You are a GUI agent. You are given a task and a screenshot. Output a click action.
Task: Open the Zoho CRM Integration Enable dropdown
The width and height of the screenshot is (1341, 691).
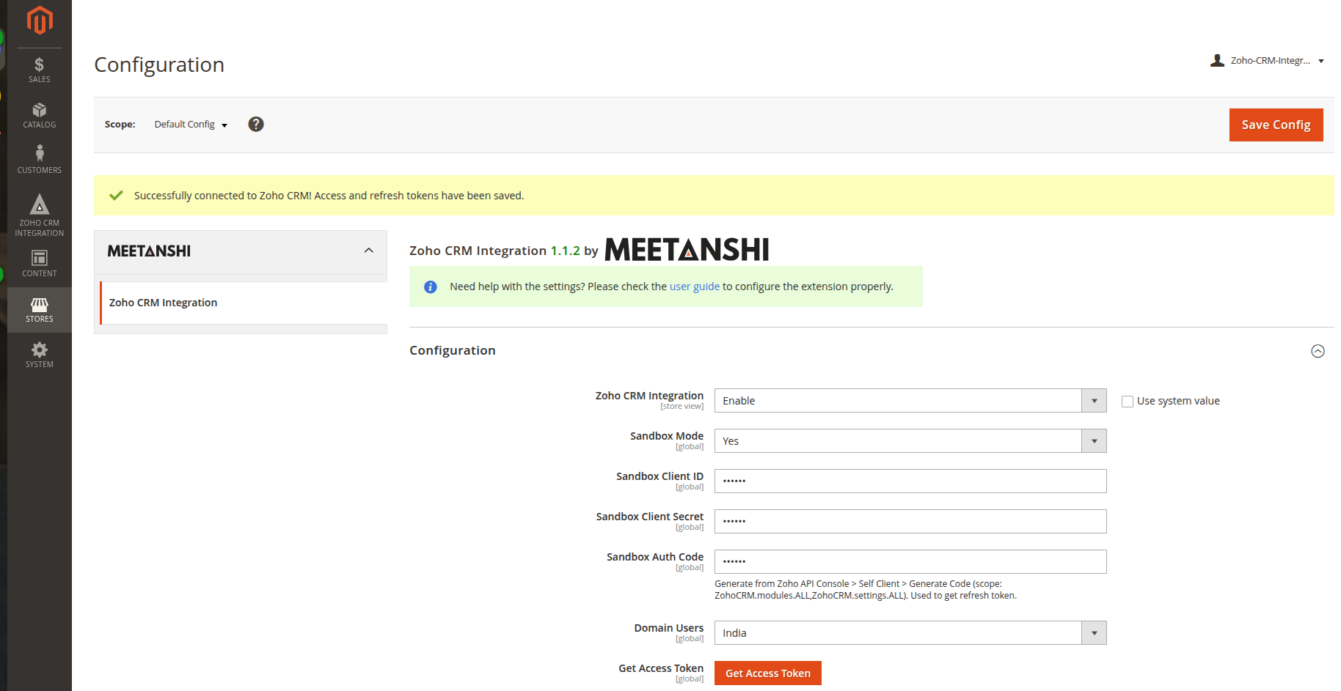click(910, 401)
